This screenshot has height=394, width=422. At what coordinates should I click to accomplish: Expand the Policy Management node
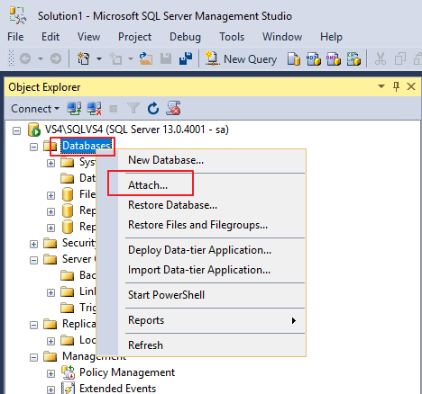click(50, 373)
